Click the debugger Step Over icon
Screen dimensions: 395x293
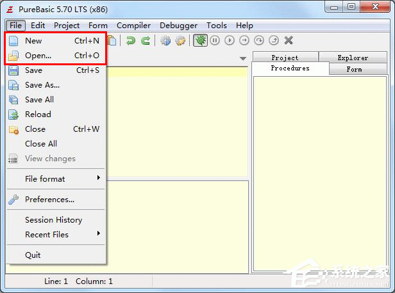(259, 40)
